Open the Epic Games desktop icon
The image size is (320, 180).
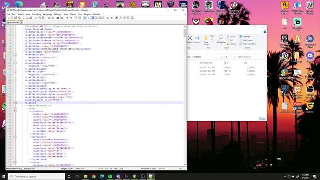point(285,40)
